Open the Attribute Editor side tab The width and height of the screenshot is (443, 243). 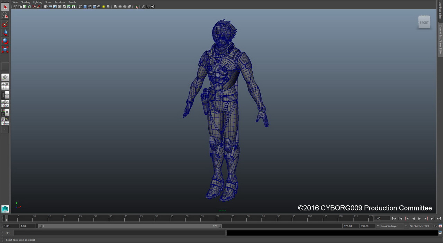[441, 10]
